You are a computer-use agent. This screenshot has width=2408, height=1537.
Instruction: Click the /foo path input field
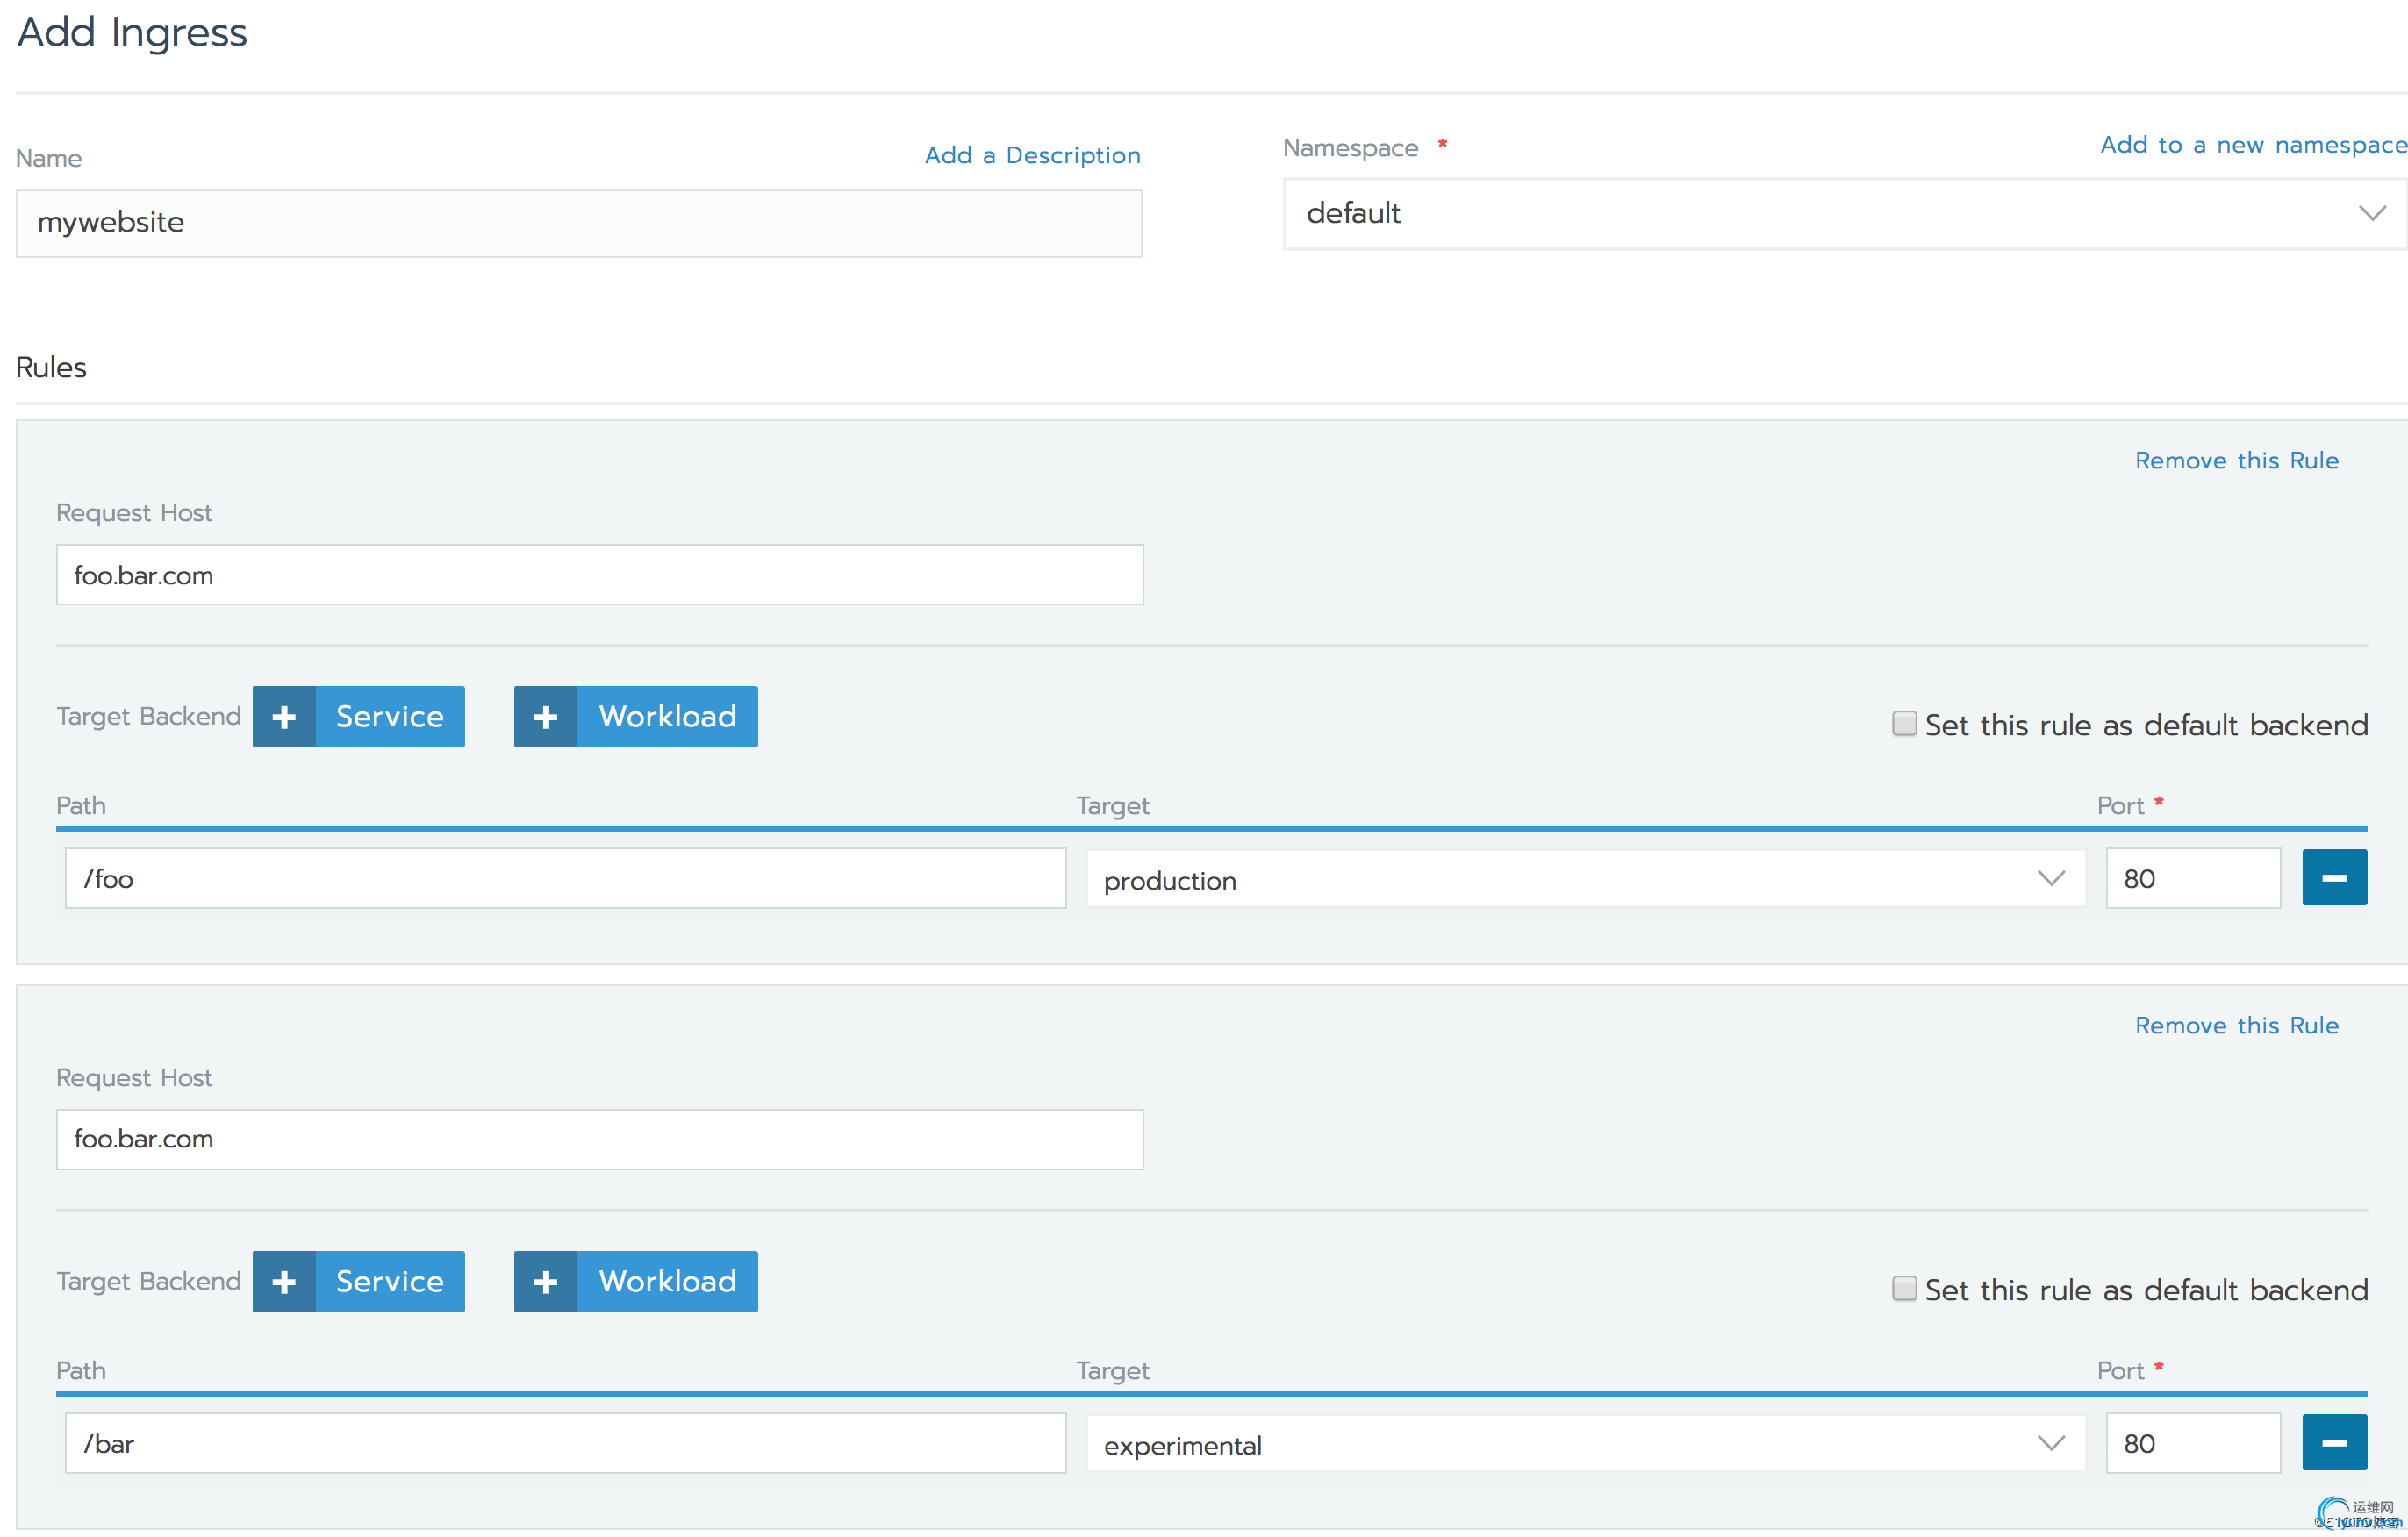coord(565,878)
